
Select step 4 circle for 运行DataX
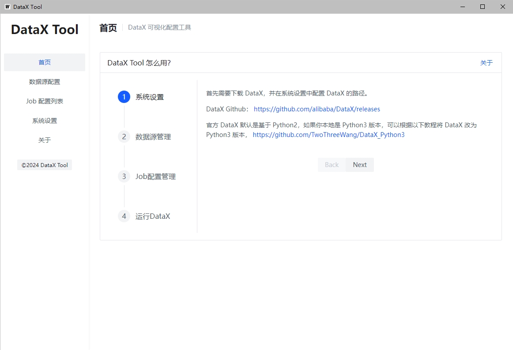124,216
